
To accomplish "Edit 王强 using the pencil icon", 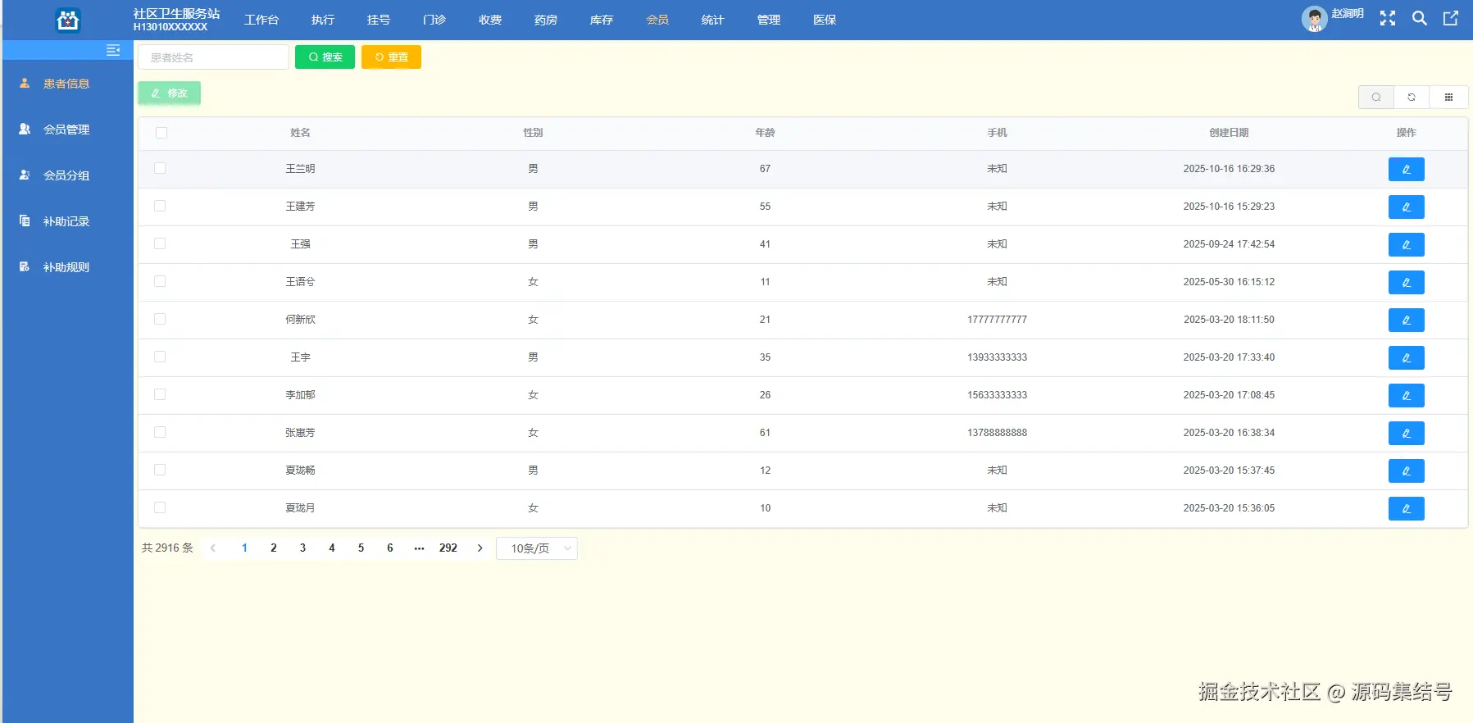I will pos(1407,244).
